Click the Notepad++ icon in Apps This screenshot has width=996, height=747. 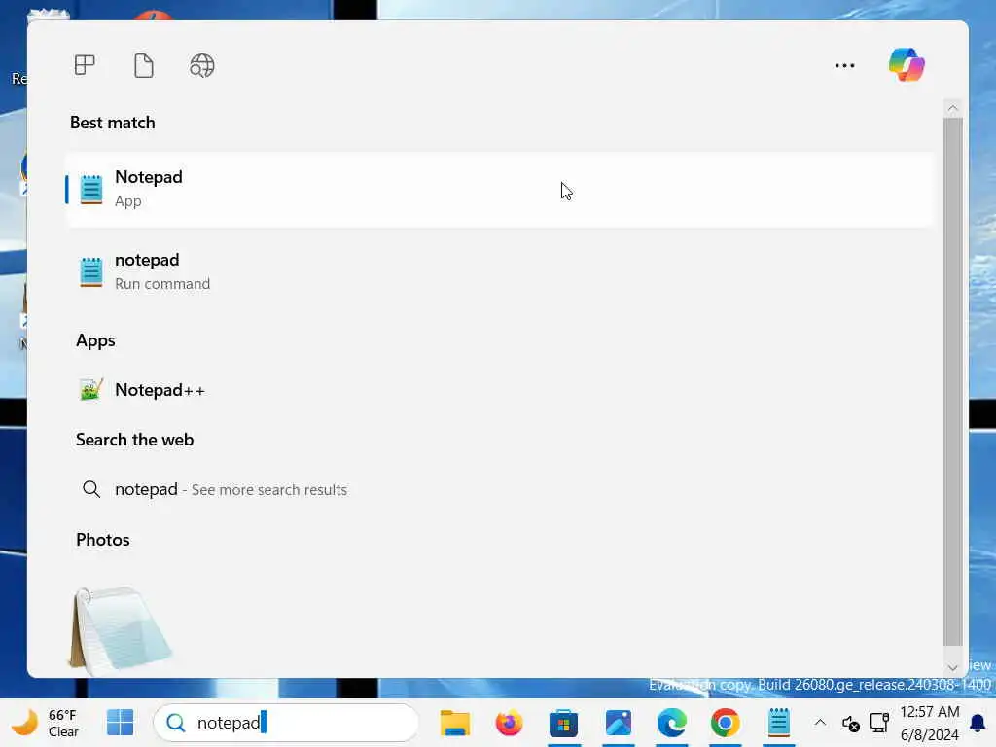click(90, 389)
